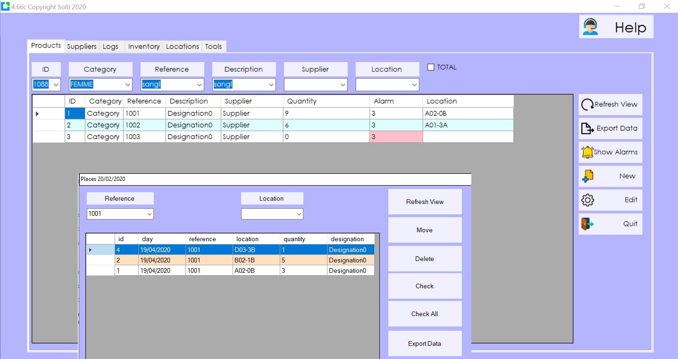Click the application logo in the title bar
Image resolution: width=678 pixels, height=359 pixels.
[x=5, y=6]
